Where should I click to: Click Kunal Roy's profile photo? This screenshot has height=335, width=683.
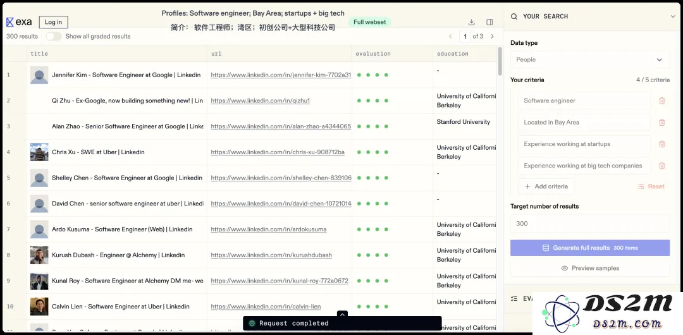click(x=39, y=281)
